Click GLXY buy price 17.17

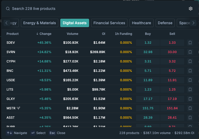coord(148,99)
